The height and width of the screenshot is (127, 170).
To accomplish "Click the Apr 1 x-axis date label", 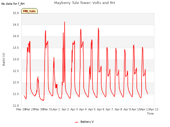I will [56, 109].
